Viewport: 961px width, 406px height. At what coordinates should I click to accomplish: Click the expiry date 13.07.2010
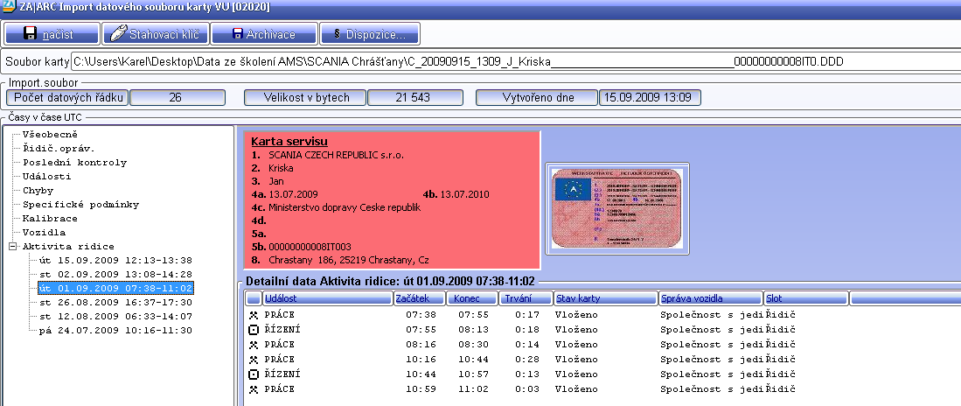[x=464, y=194]
